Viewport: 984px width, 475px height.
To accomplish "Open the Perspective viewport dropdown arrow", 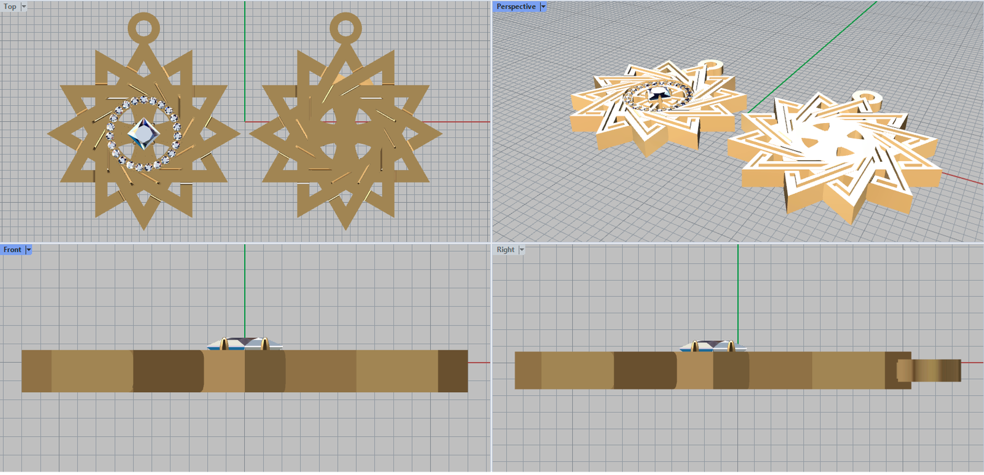I will (543, 7).
